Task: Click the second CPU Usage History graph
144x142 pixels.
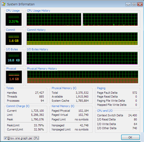Action: tap(110, 19)
